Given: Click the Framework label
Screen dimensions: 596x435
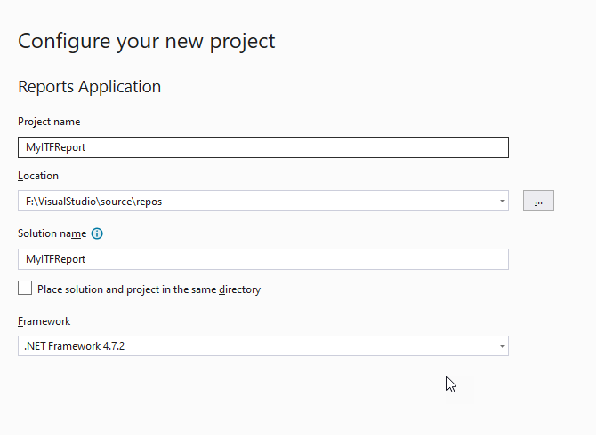Looking at the screenshot, I should (44, 321).
